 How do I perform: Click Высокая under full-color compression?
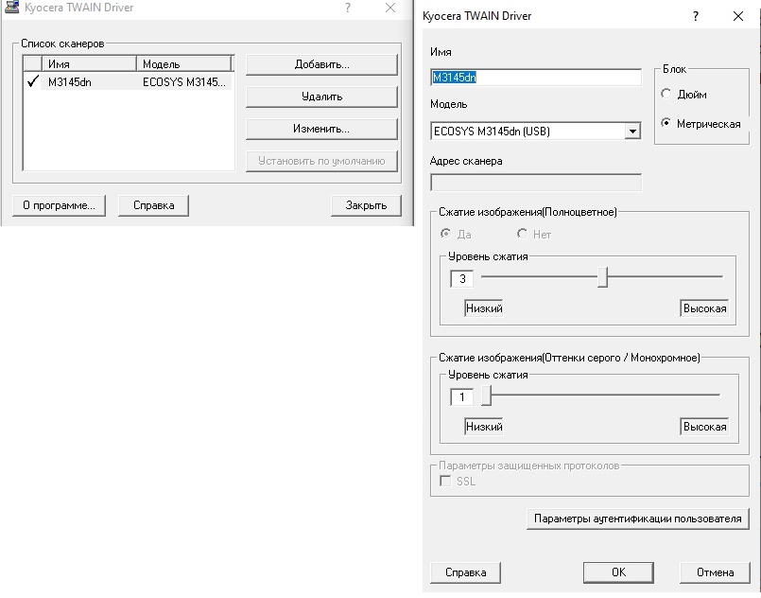pos(704,308)
